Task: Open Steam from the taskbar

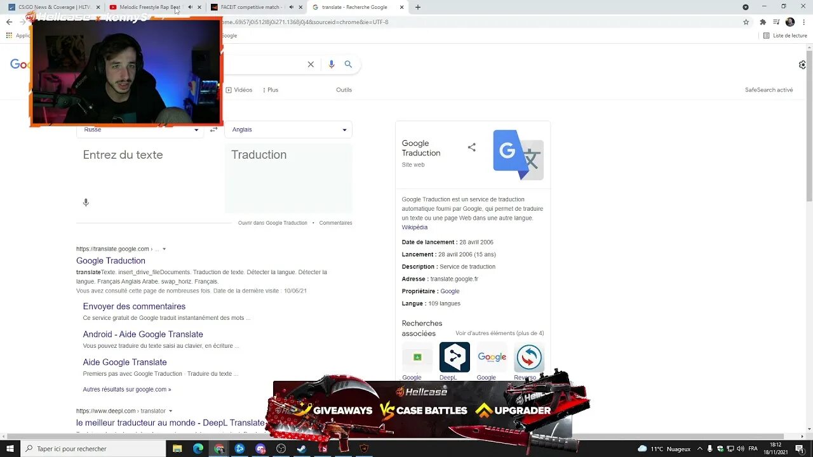Action: coord(302,449)
